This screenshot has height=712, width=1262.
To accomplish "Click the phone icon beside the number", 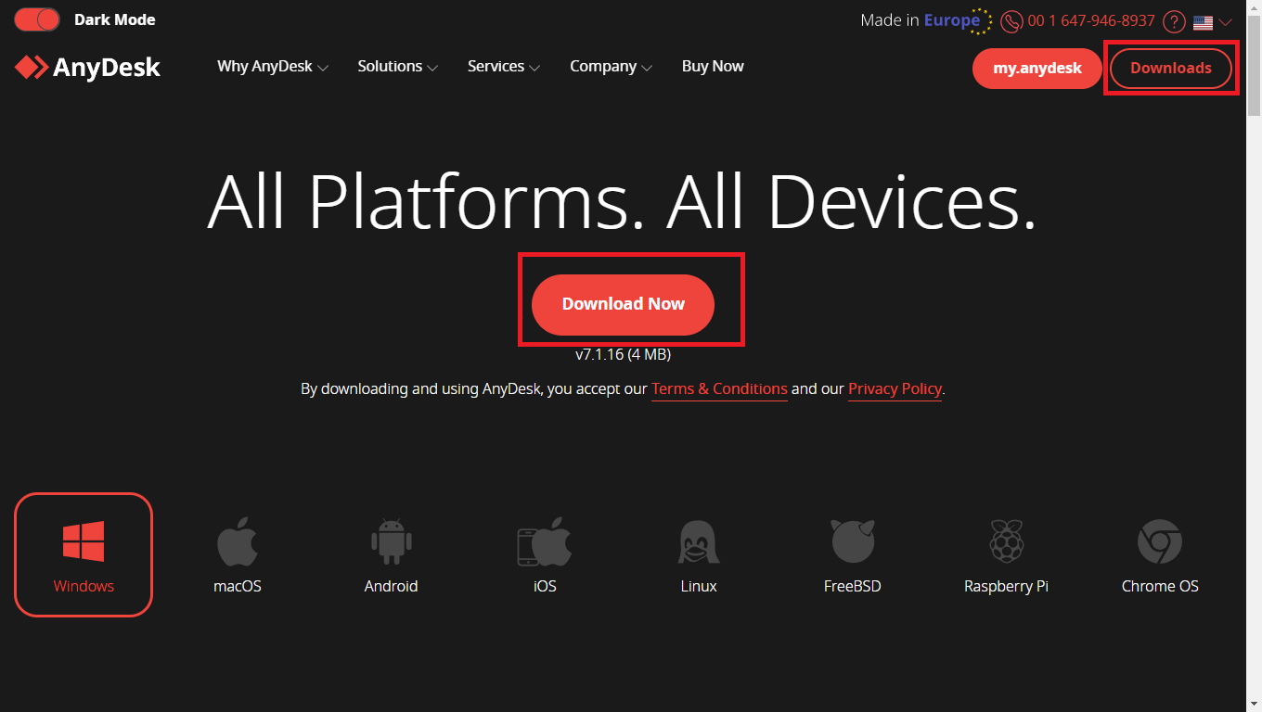I will (1011, 21).
